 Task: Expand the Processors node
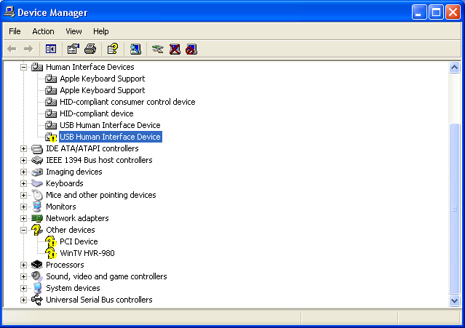(x=23, y=265)
